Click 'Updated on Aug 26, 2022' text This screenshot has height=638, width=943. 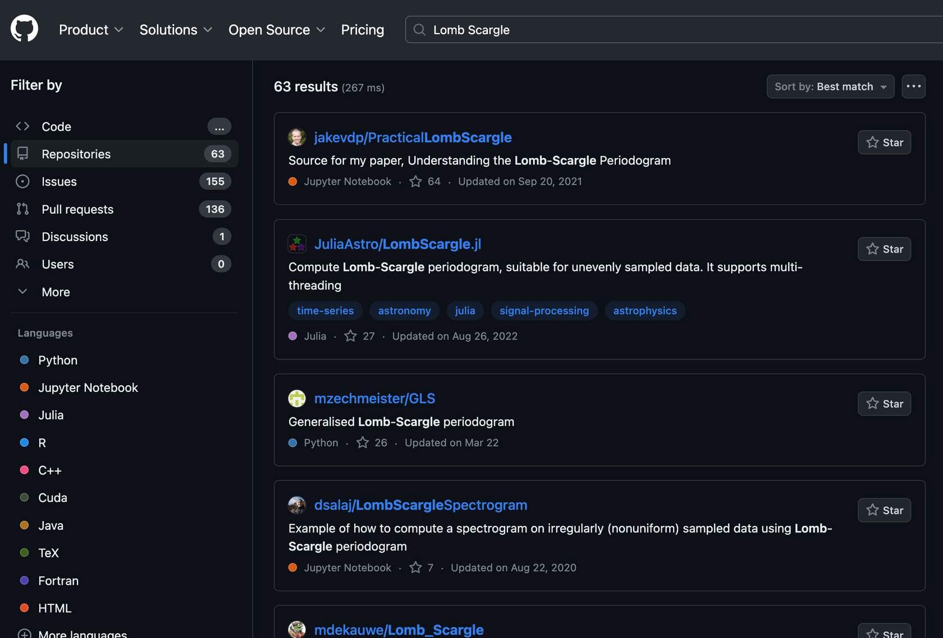click(x=455, y=336)
